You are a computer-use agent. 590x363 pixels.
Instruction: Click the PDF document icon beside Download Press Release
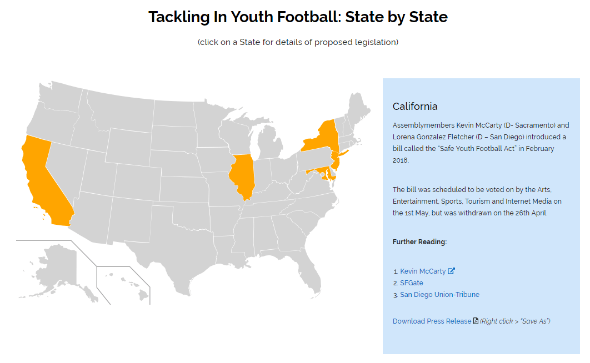click(476, 321)
